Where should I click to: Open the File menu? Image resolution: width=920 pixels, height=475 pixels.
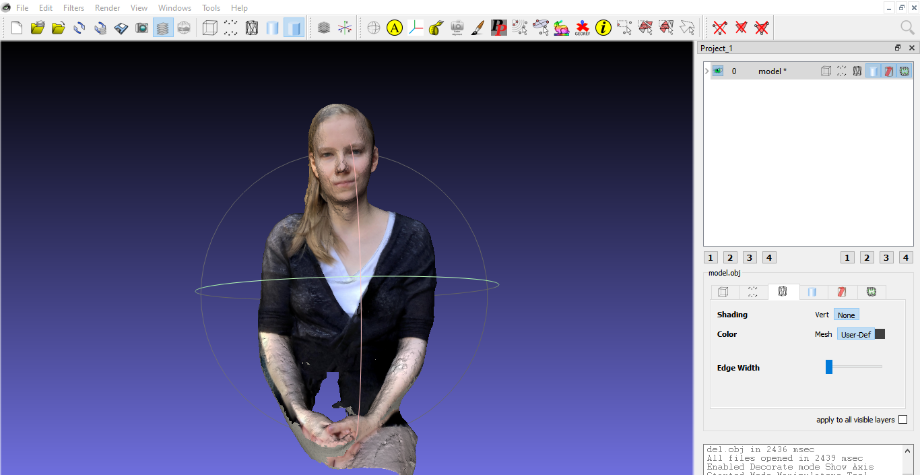tap(22, 8)
